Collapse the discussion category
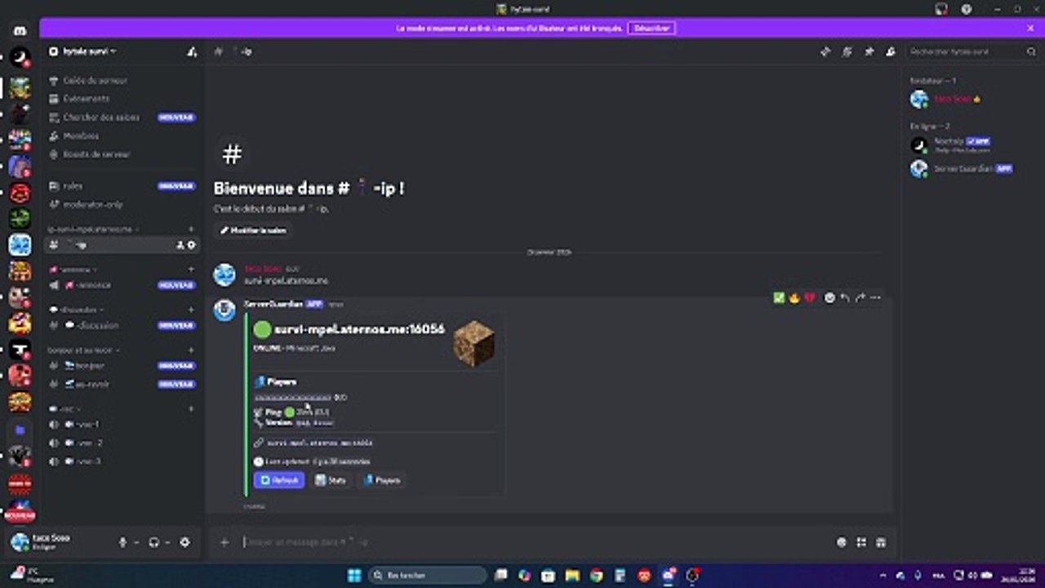Image resolution: width=1045 pixels, height=588 pixels. click(x=78, y=310)
